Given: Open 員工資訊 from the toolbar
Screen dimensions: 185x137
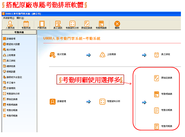Looking at the screenshot, I should click(58, 25).
